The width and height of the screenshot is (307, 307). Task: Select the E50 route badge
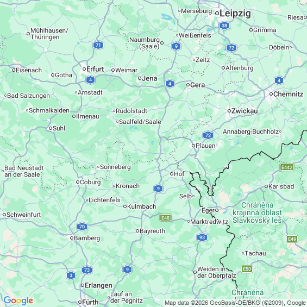coord(247,269)
